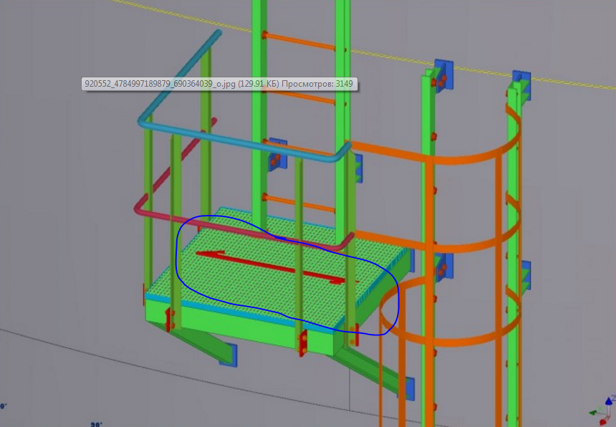Click the blue Z-axis arrow on coordinate triad
Screen dimensions: 616x427
(x=609, y=400)
